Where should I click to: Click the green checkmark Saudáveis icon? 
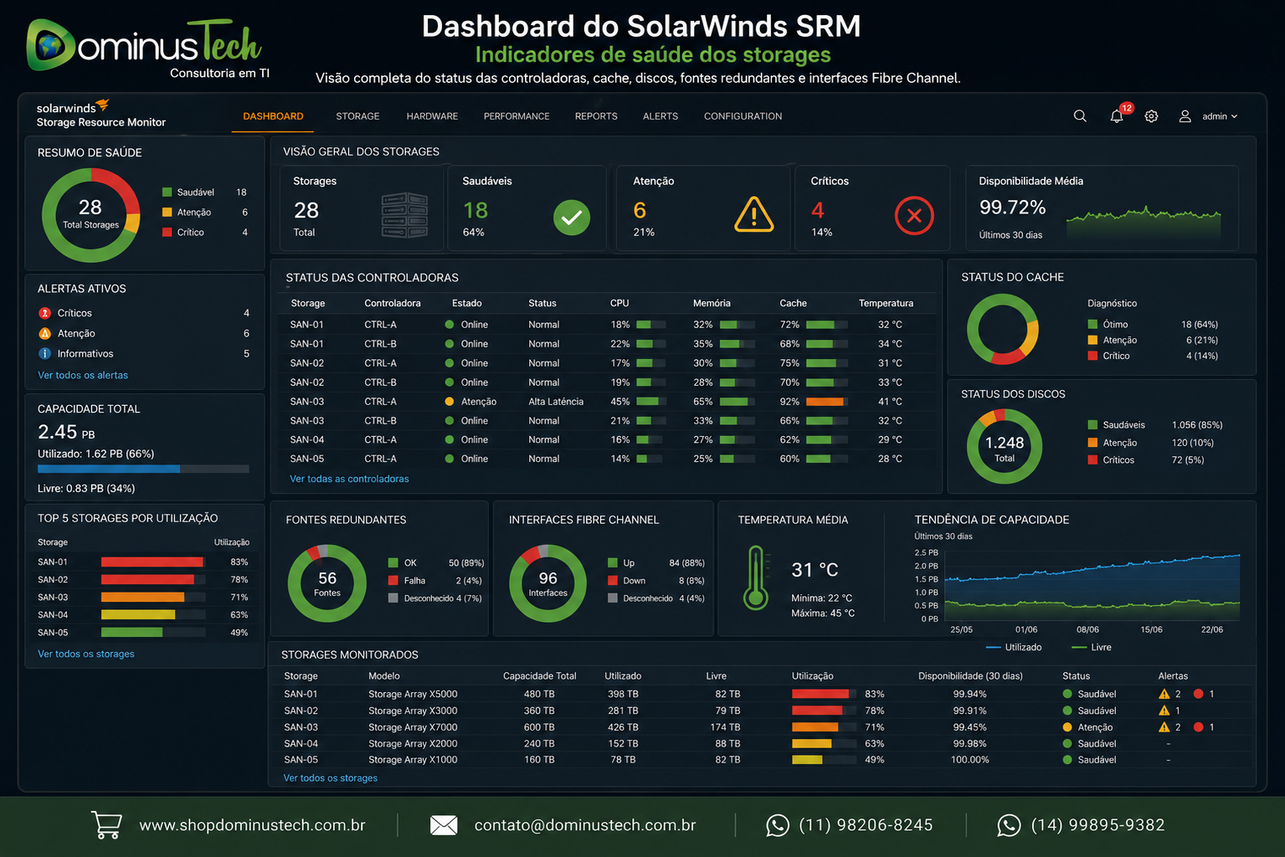572,218
